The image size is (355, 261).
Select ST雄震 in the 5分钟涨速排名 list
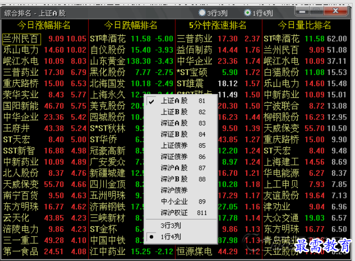click(x=190, y=84)
